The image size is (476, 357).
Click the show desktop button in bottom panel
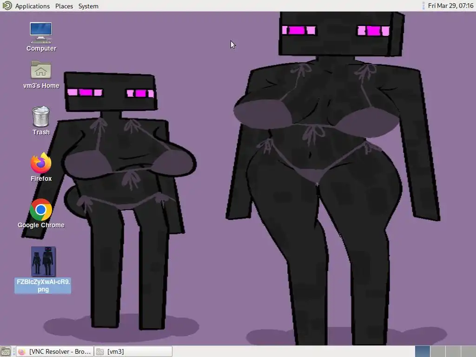pyautogui.click(x=6, y=351)
